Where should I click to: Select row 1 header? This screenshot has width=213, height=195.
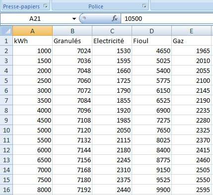[6, 41]
